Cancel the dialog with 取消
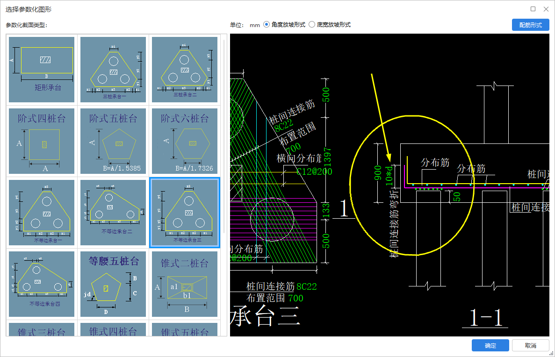 pos(530,345)
